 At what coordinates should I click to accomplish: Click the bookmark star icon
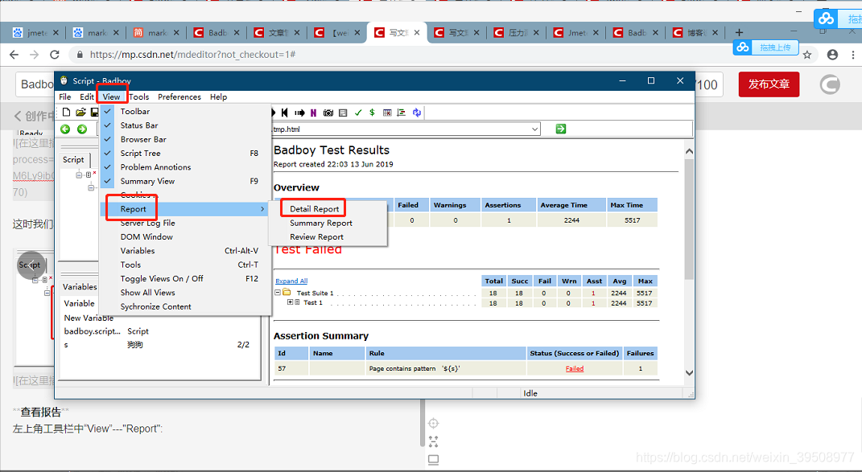click(x=807, y=55)
